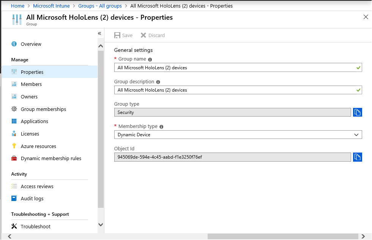372x240 pixels.
Task: Click Group description info icon
Action: (158, 82)
